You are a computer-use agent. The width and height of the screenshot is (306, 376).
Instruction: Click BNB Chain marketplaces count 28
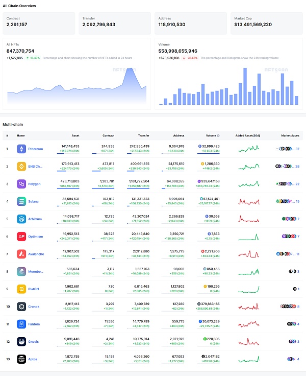[297, 167]
